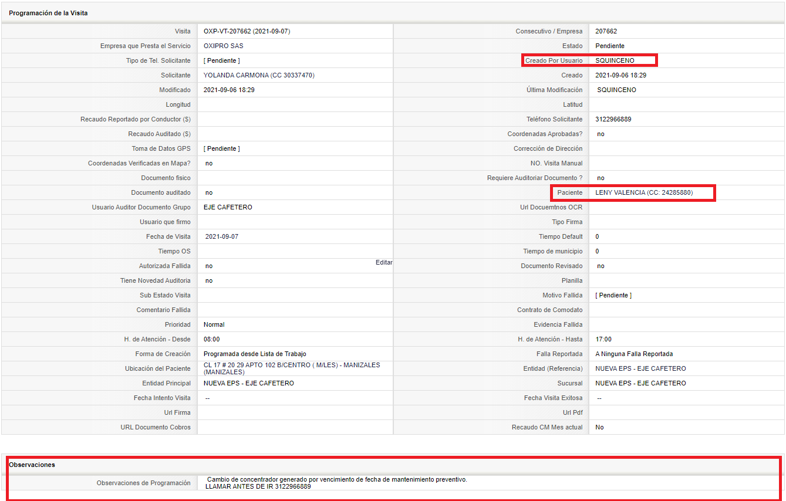Click Programada desde Lista de Trabajo value
This screenshot has height=501, width=786.
point(255,354)
